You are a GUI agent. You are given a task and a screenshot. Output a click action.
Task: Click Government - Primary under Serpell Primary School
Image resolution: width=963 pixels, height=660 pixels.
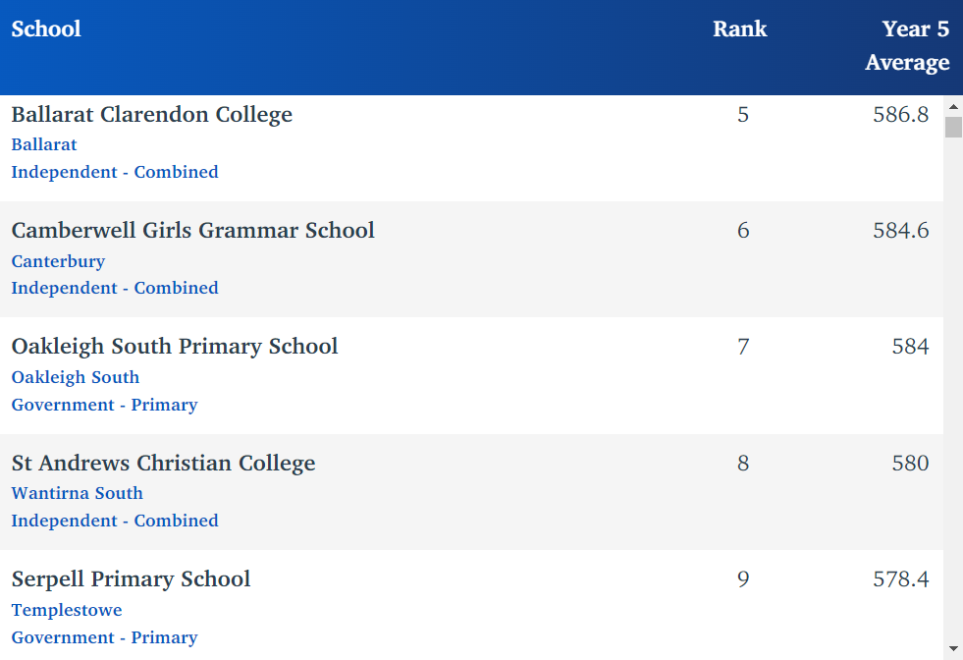(x=104, y=637)
